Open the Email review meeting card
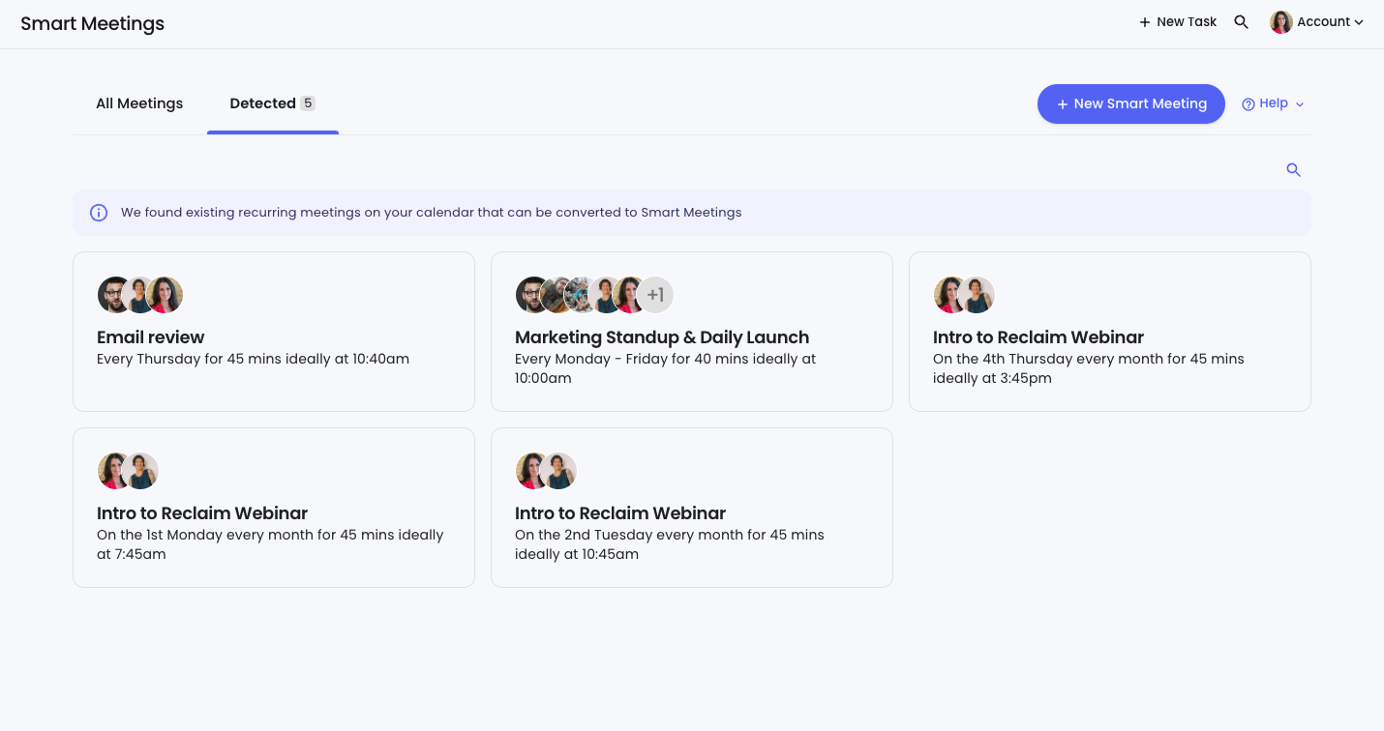The width and height of the screenshot is (1384, 731). point(274,332)
